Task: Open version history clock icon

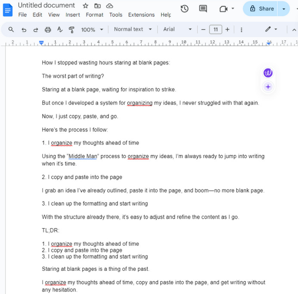Action: coord(185,9)
